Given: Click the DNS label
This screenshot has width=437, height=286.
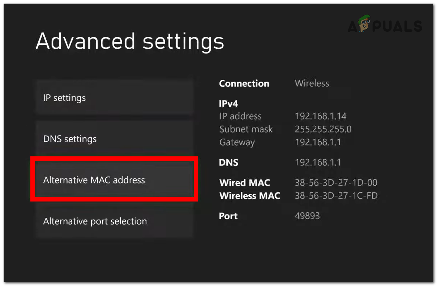Looking at the screenshot, I should (x=228, y=162).
